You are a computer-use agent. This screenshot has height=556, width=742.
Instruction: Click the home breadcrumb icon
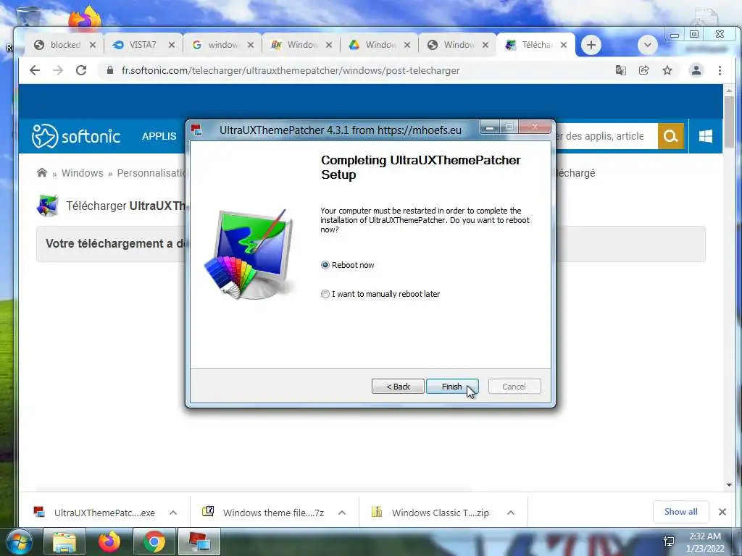point(42,173)
